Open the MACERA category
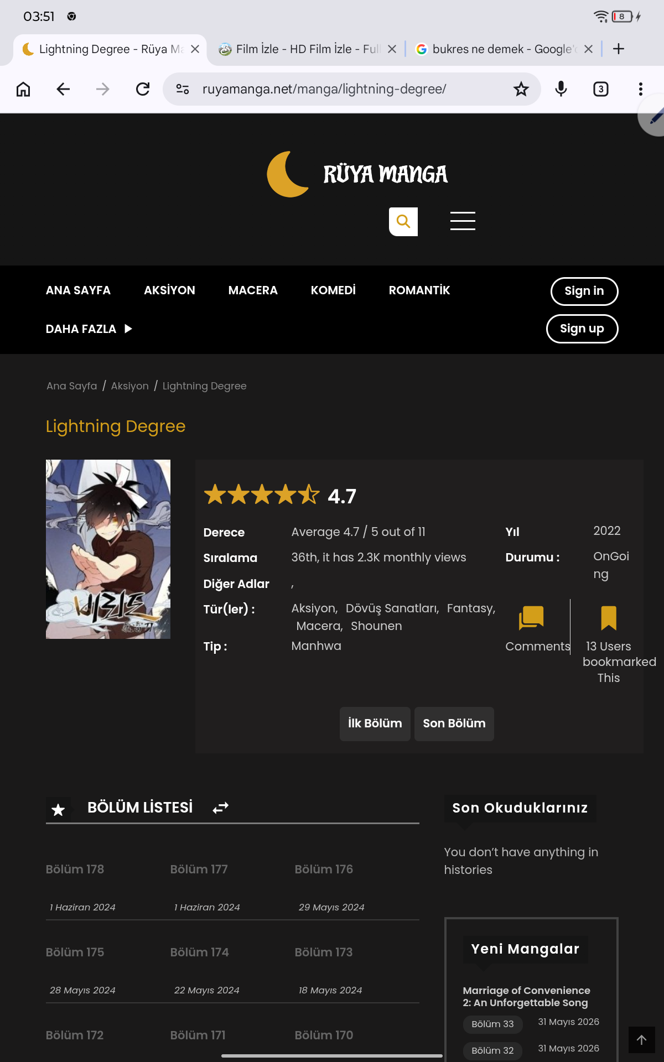This screenshot has height=1062, width=664. coord(253,290)
